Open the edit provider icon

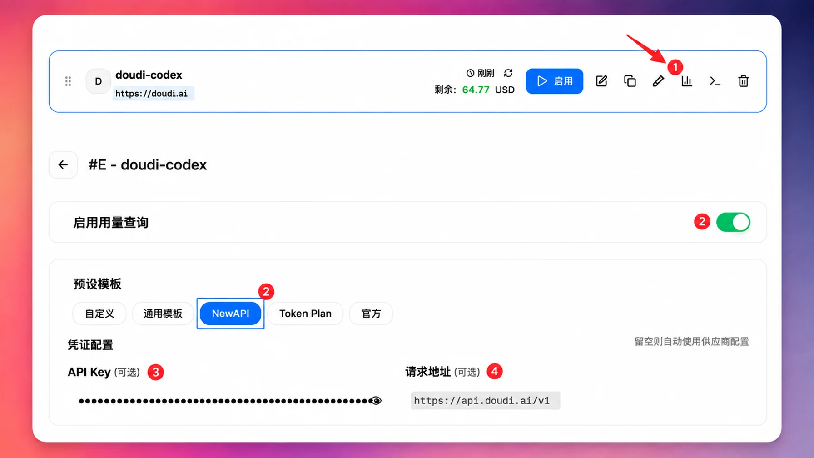pyautogui.click(x=601, y=81)
